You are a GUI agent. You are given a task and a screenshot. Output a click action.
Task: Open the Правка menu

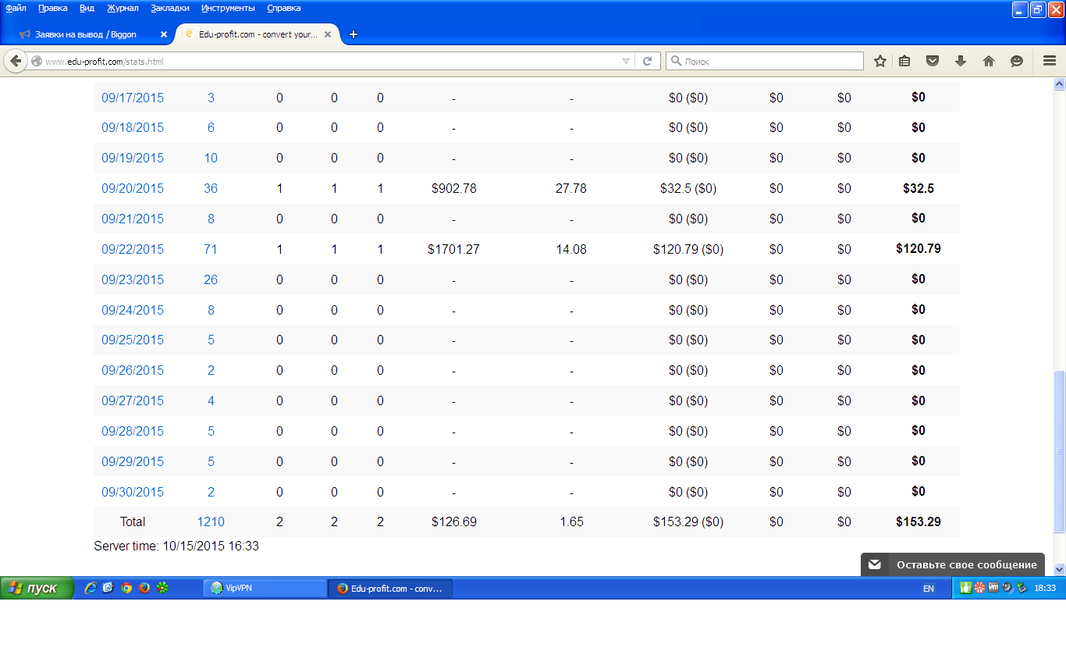click(x=53, y=8)
